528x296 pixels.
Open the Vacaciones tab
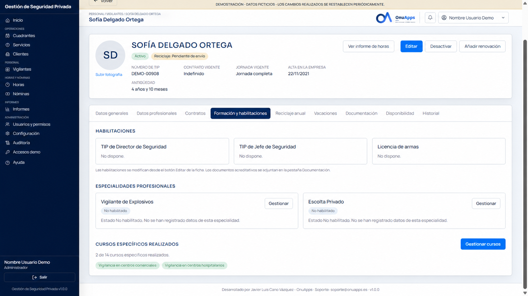(325, 113)
